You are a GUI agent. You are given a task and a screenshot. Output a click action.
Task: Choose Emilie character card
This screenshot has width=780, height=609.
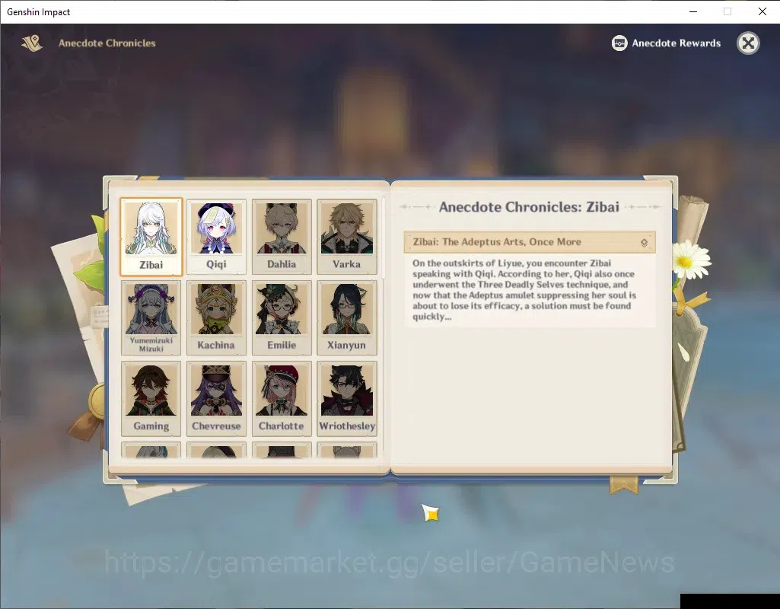282,317
